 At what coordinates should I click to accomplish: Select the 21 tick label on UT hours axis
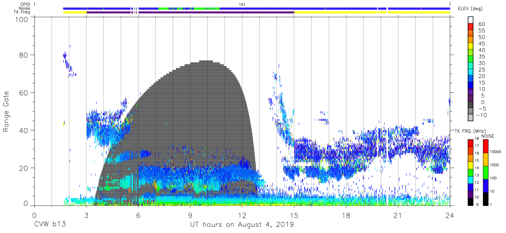click(398, 216)
